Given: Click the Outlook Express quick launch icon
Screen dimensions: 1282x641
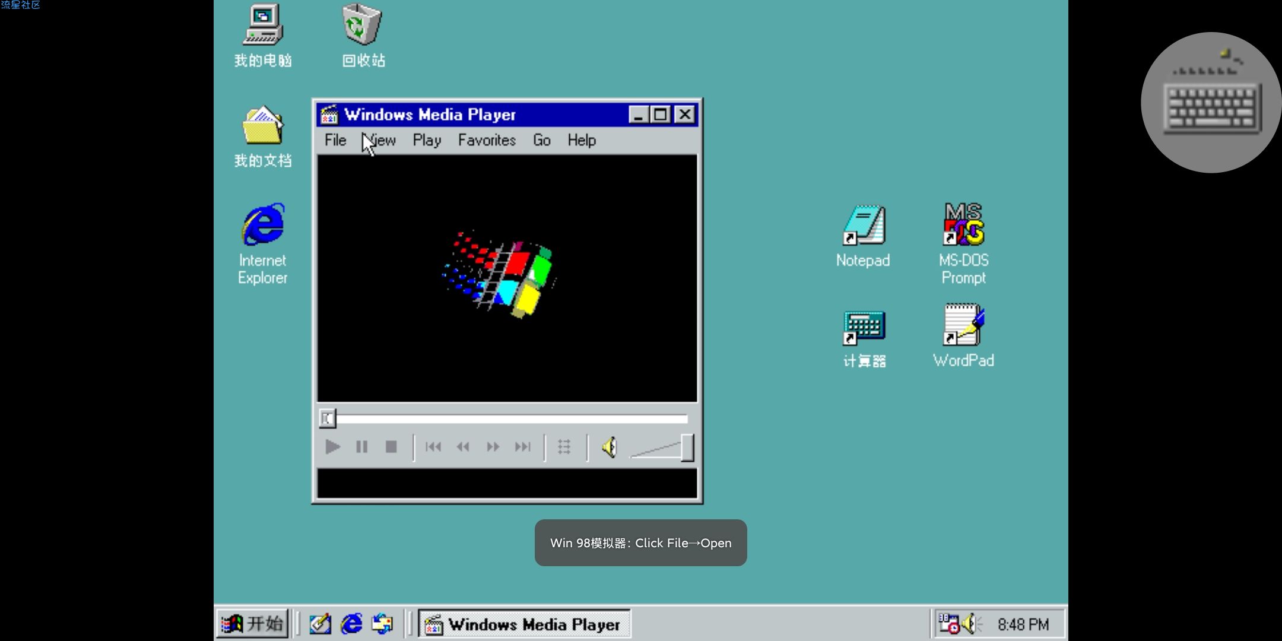Looking at the screenshot, I should pos(382,624).
